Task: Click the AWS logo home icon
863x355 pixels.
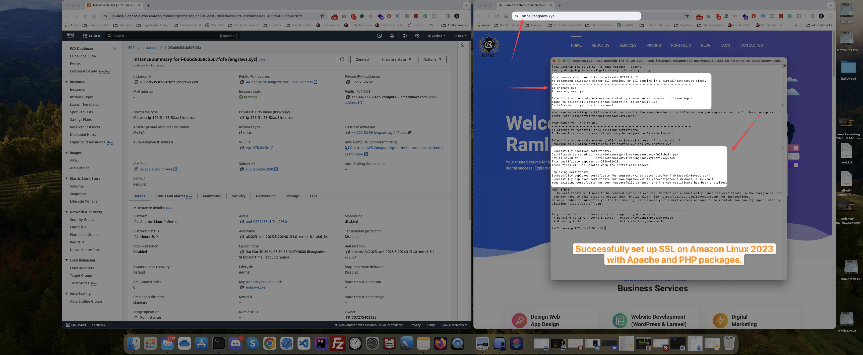Action: pyautogui.click(x=70, y=35)
